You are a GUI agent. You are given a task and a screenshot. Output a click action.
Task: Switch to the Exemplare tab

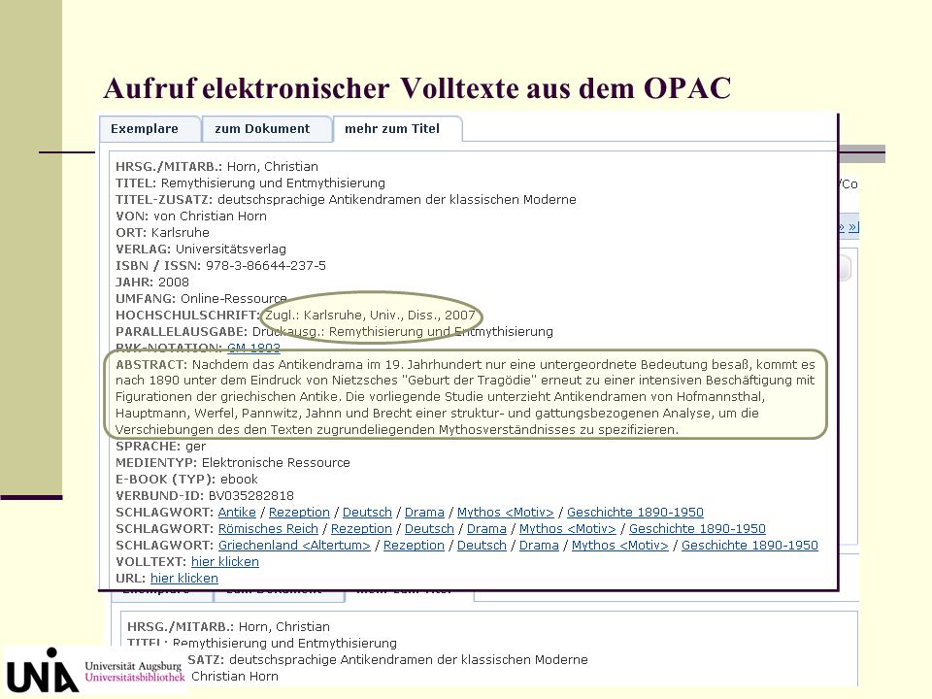(x=150, y=129)
